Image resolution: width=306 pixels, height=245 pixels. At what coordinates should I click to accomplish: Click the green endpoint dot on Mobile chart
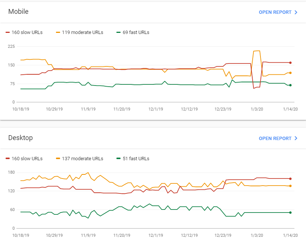click(290, 85)
